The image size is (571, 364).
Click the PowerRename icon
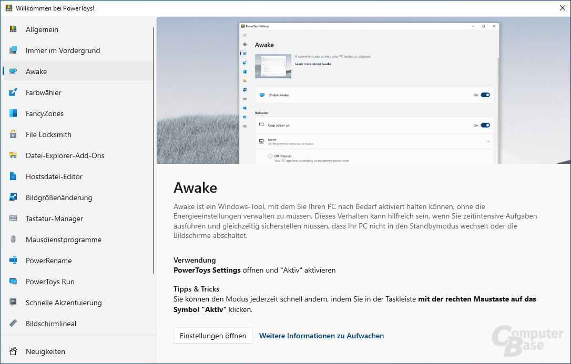pos(13,261)
